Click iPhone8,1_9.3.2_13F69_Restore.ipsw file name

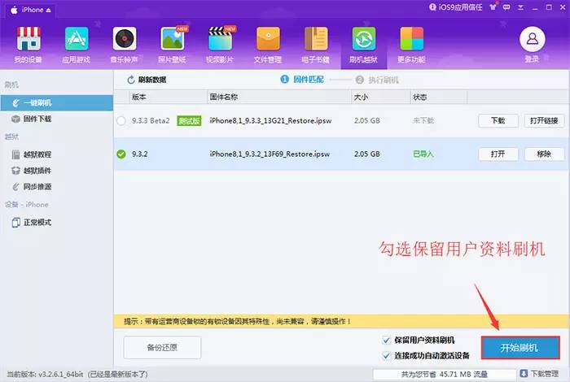coord(270,154)
